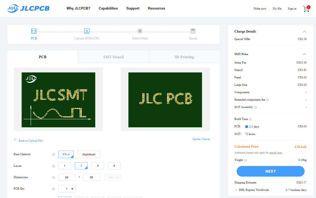Open help icon for Build Time
The width and height of the screenshot is (316, 198).
tap(250, 119)
